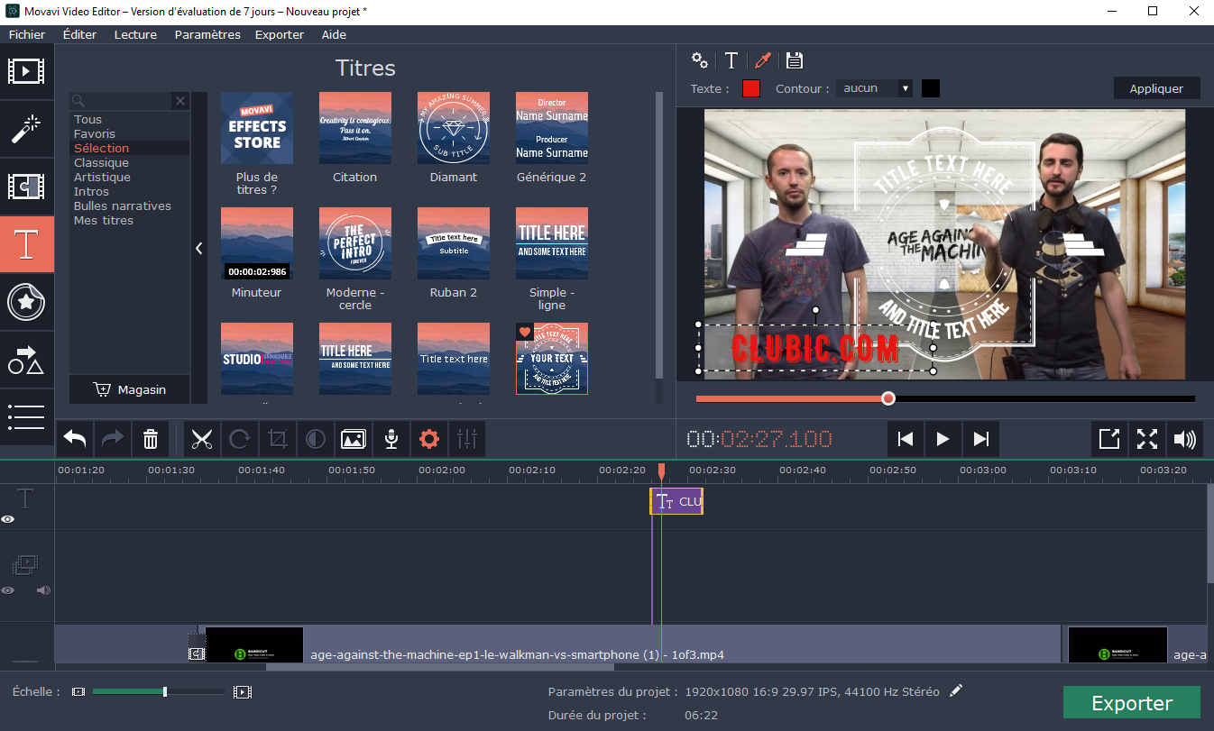
Task: Select the Bulles narratives category
Action: coord(122,206)
